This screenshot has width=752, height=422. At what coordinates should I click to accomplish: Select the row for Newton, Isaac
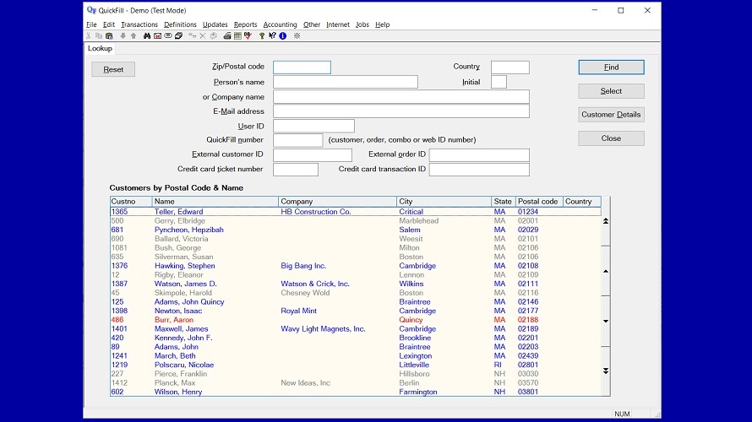[356, 311]
